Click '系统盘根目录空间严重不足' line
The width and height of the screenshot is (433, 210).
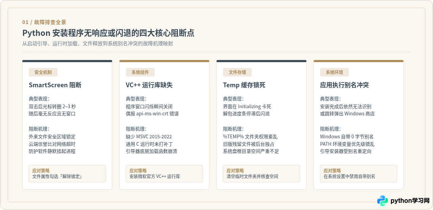[251, 151]
